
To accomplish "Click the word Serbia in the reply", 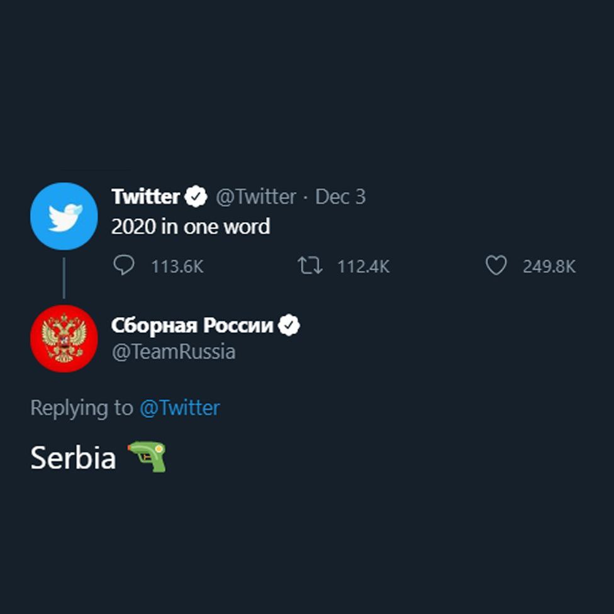I will tap(73, 457).
